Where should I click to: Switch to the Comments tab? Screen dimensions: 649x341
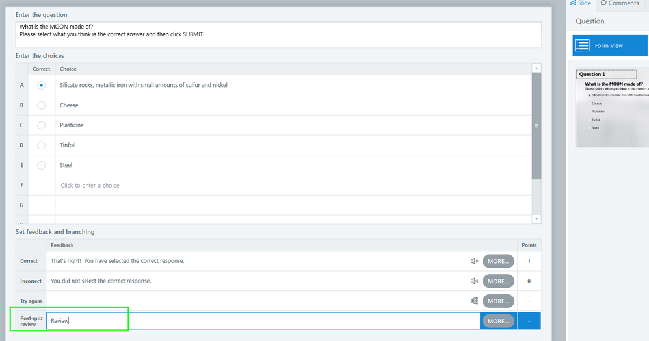pos(620,3)
